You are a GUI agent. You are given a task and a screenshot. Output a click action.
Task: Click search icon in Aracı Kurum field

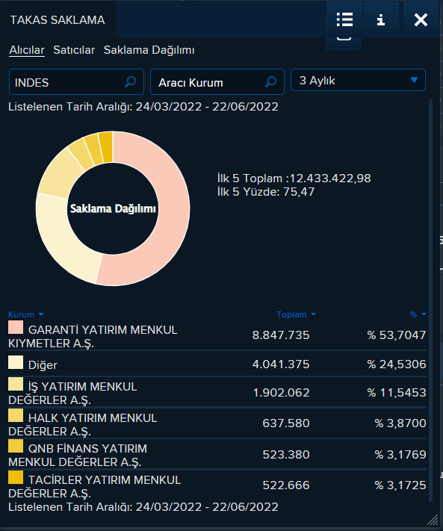tap(270, 81)
